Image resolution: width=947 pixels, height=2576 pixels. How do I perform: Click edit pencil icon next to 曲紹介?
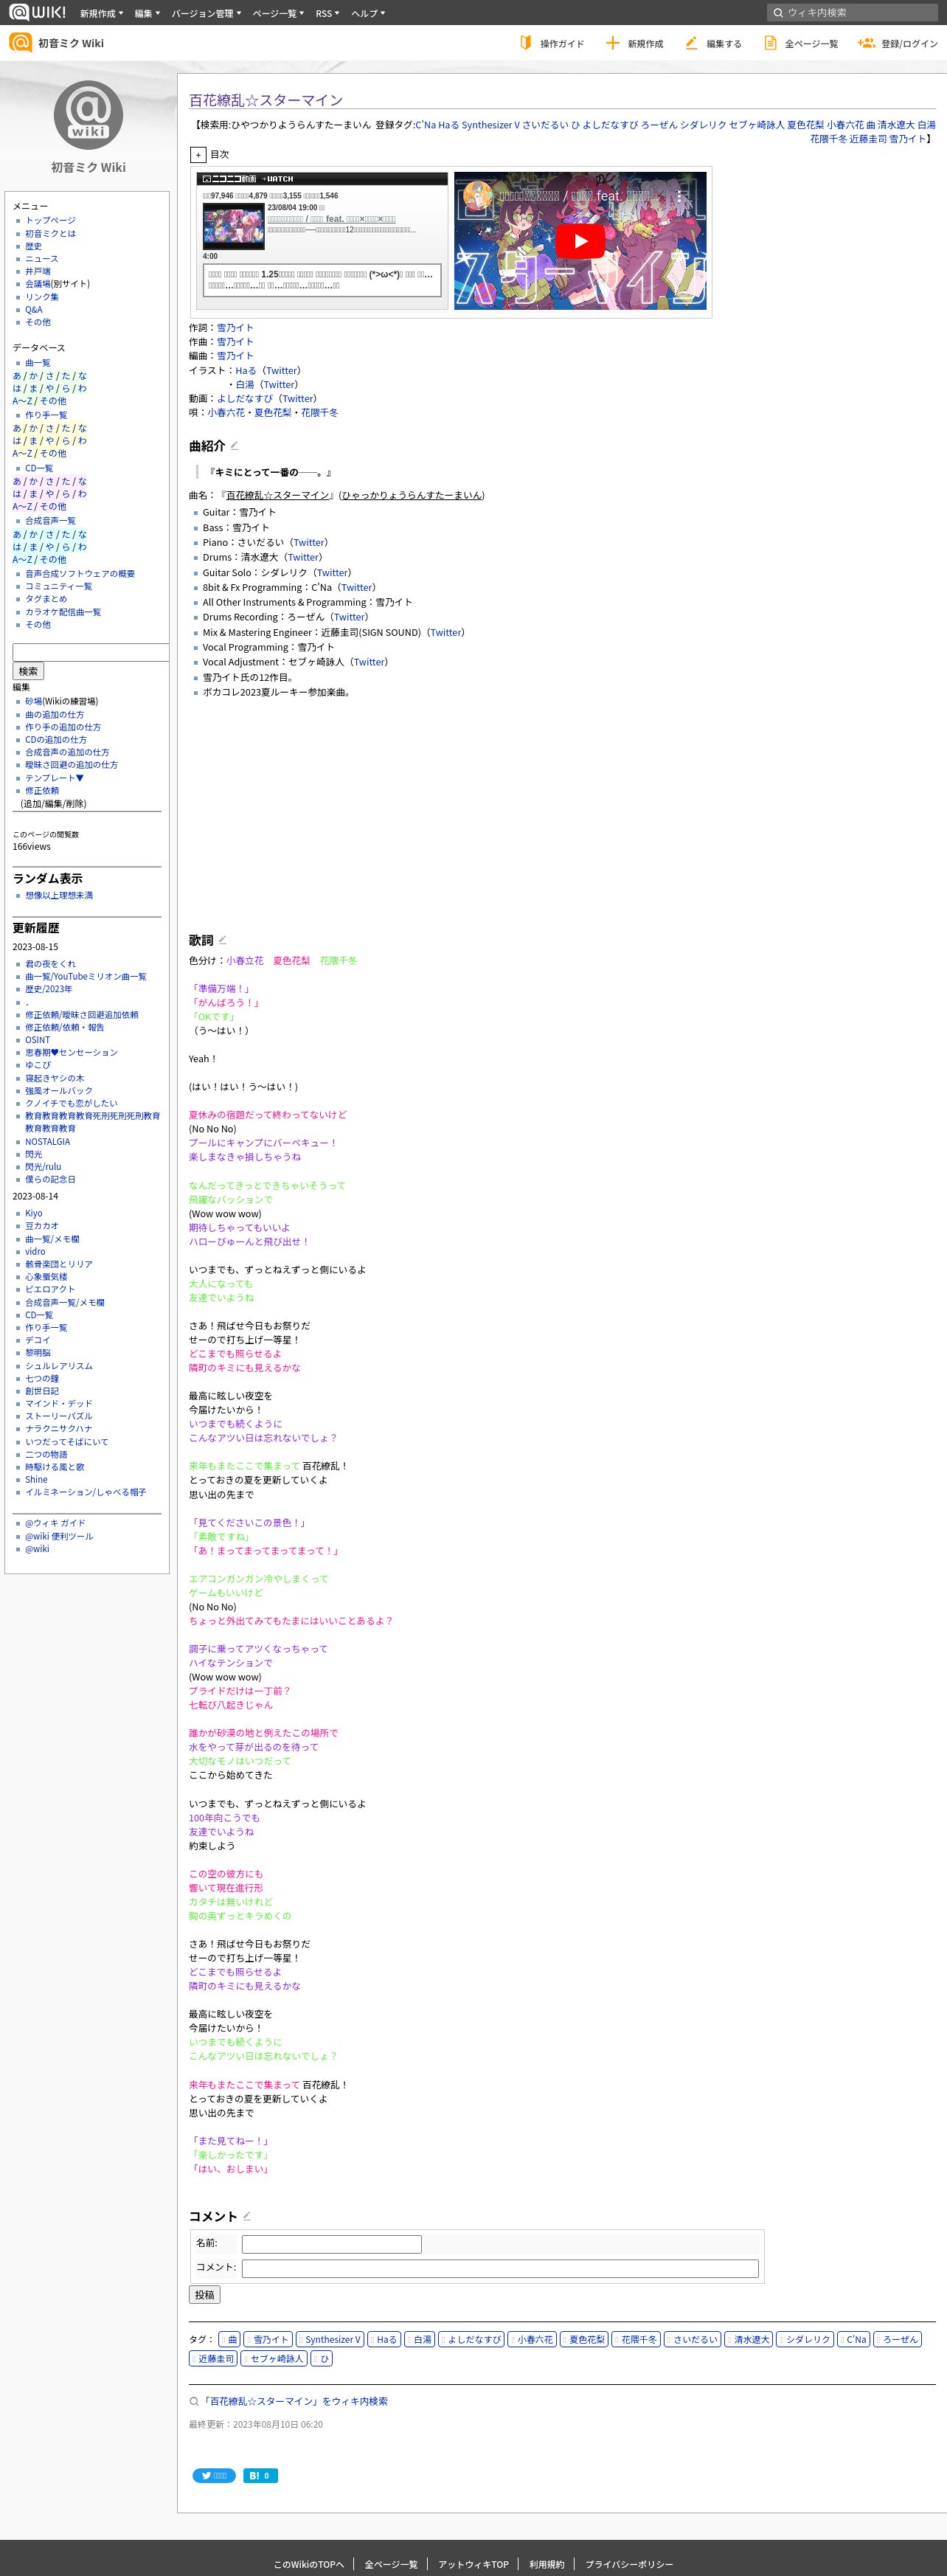click(x=234, y=446)
